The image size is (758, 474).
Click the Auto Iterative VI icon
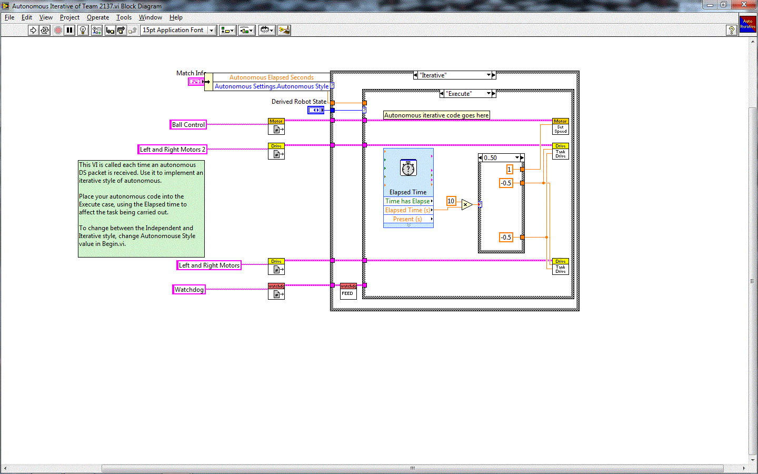[x=747, y=24]
